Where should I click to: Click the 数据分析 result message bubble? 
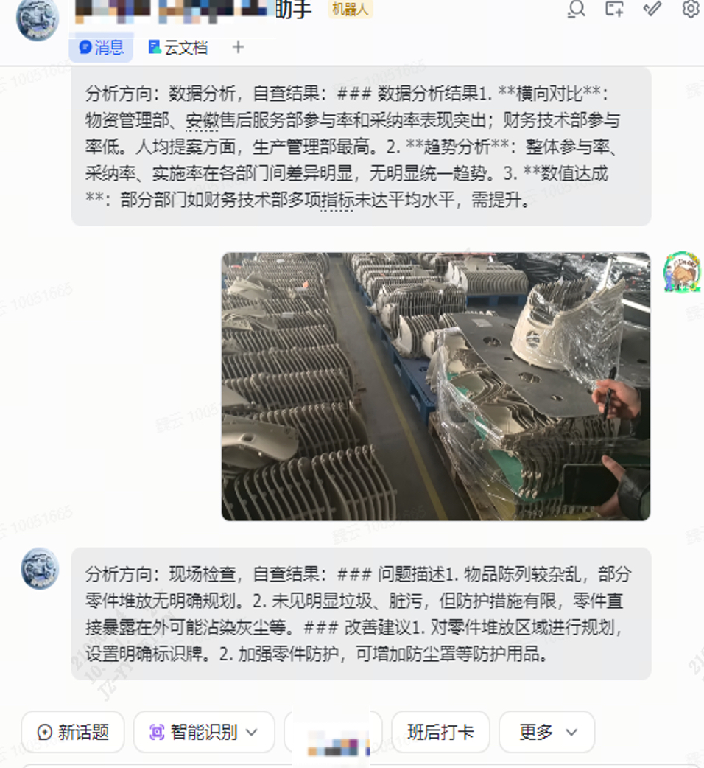pos(361,147)
